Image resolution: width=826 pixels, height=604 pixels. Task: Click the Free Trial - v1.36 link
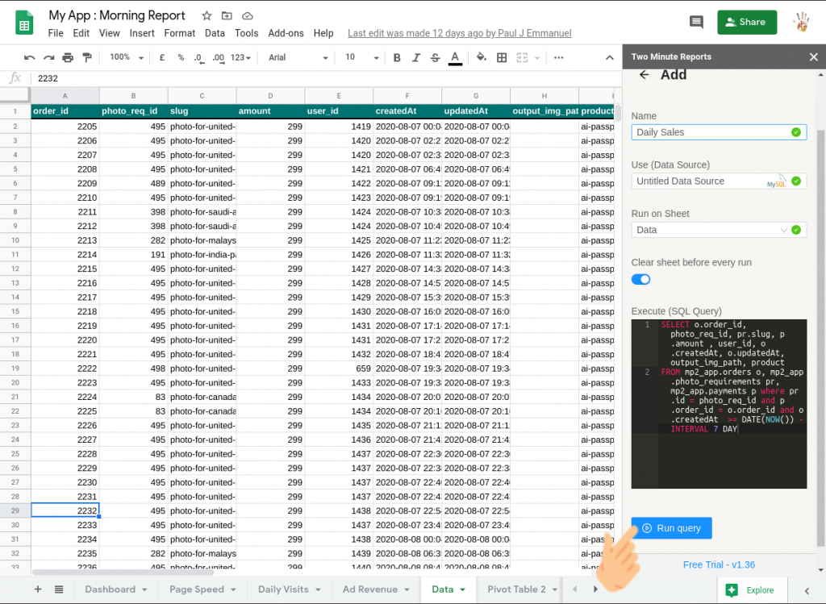click(x=719, y=564)
